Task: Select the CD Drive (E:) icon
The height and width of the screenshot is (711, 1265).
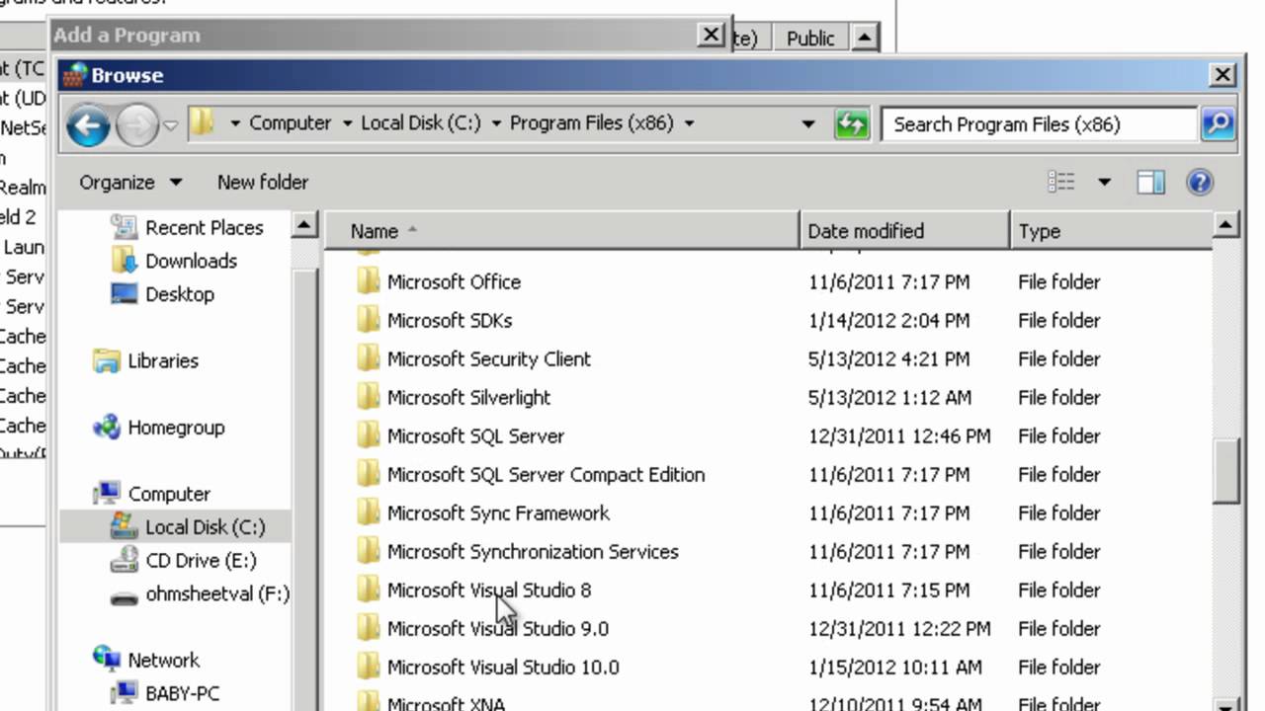Action: [125, 561]
